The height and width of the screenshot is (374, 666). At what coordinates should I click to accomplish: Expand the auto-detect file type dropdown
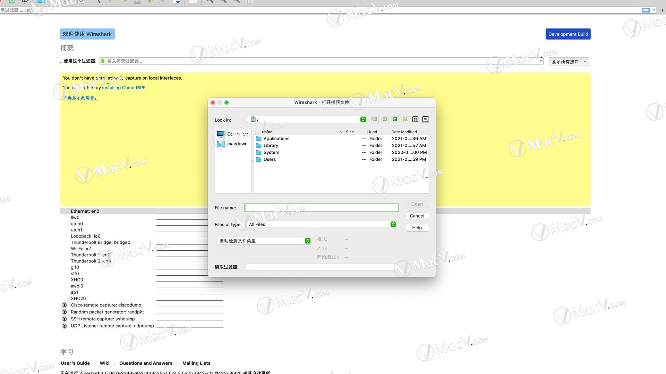[307, 241]
